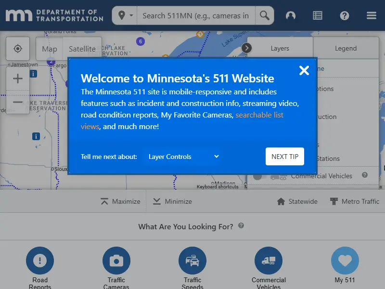385x289 pixels.
Task: Open the list view icon in header
Action: point(318,15)
